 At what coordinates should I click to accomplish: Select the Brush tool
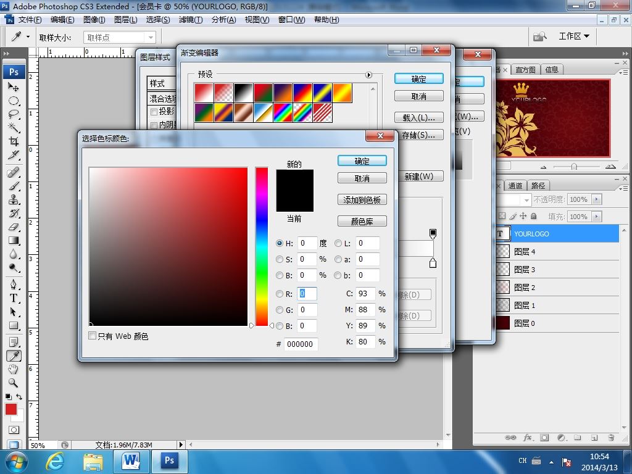14,186
